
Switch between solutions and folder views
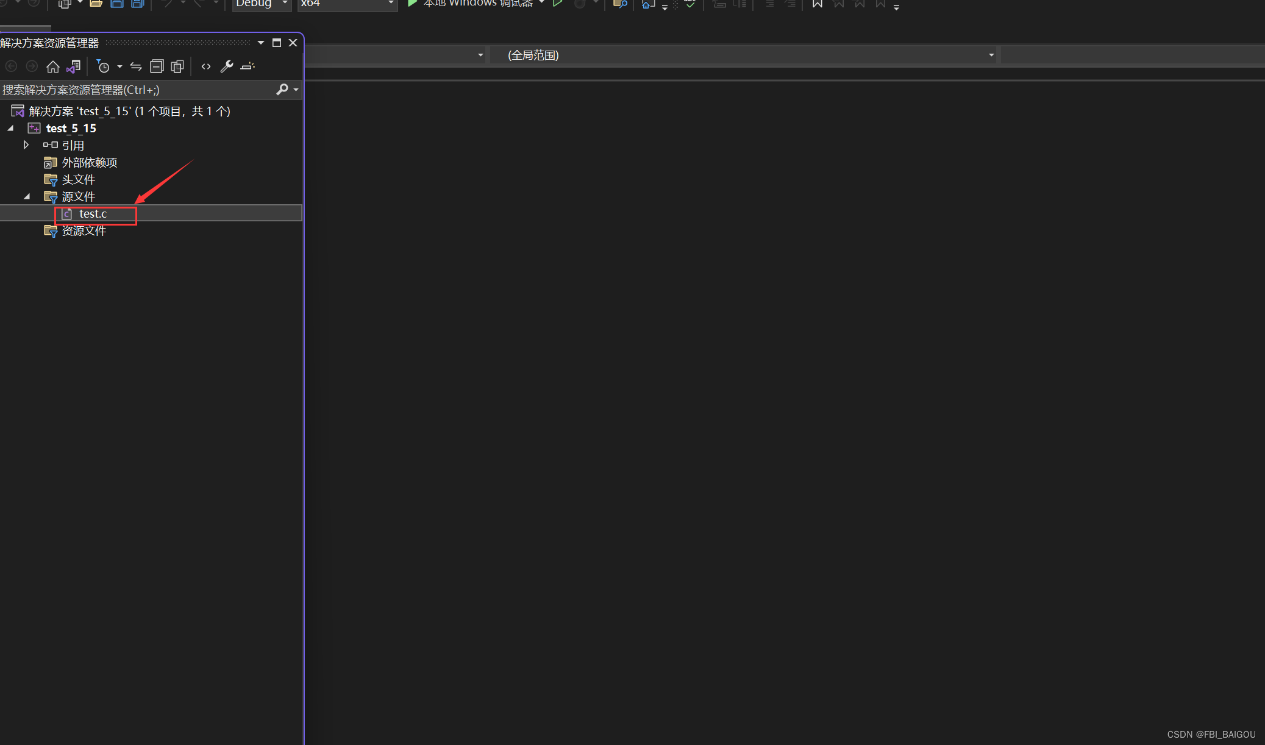tap(74, 66)
